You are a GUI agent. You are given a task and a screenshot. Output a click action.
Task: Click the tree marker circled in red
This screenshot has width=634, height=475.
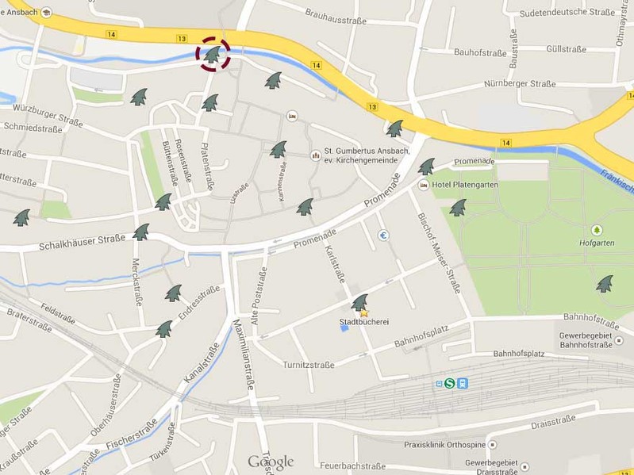(x=213, y=55)
